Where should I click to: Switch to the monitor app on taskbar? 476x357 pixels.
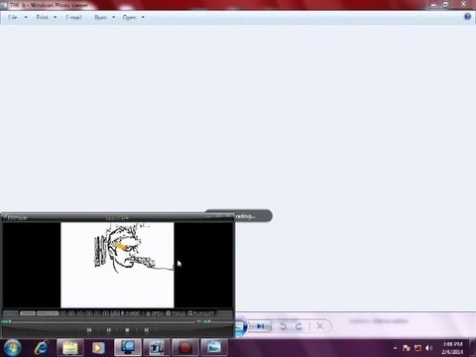pos(128,348)
